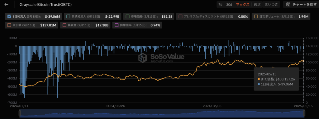
Task: Enable the 純資産 checkbox
Action: (64, 25)
